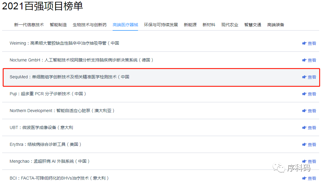This screenshot has height=182, width=321.
Task: Click the 2021百强项目榜单 heading
Action: click(42, 6)
